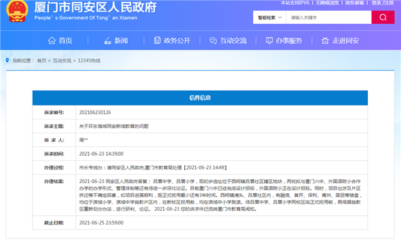This screenshot has height=242, width=401.
Task: Open the 走进同安 navigation tab
Action: (346, 40)
